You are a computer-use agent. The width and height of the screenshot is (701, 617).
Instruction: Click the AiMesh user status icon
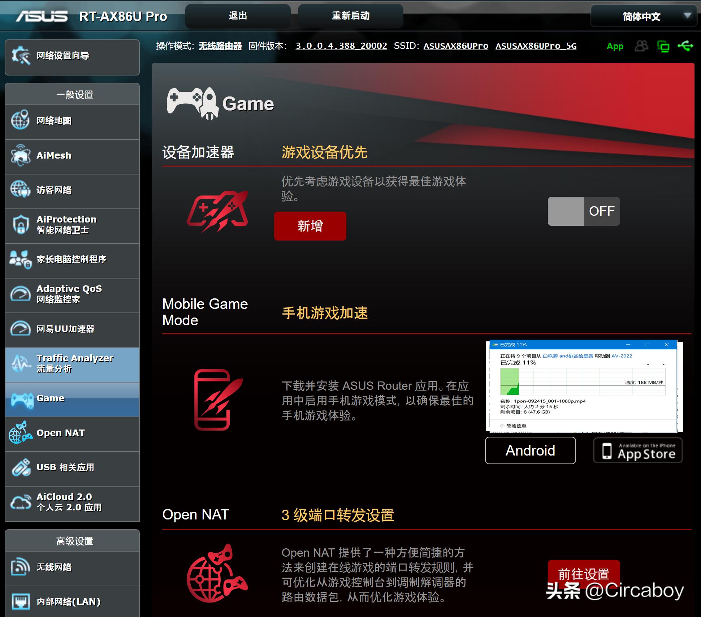point(641,46)
